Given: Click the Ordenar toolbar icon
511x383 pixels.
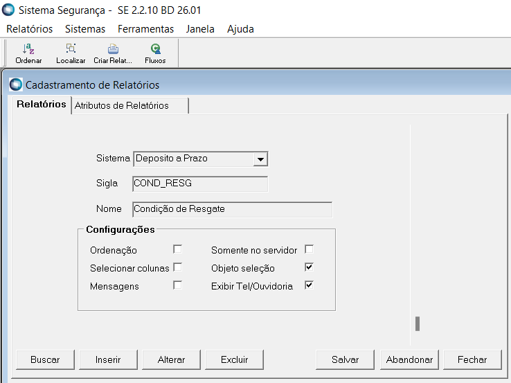Looking at the screenshot, I should 28,49.
